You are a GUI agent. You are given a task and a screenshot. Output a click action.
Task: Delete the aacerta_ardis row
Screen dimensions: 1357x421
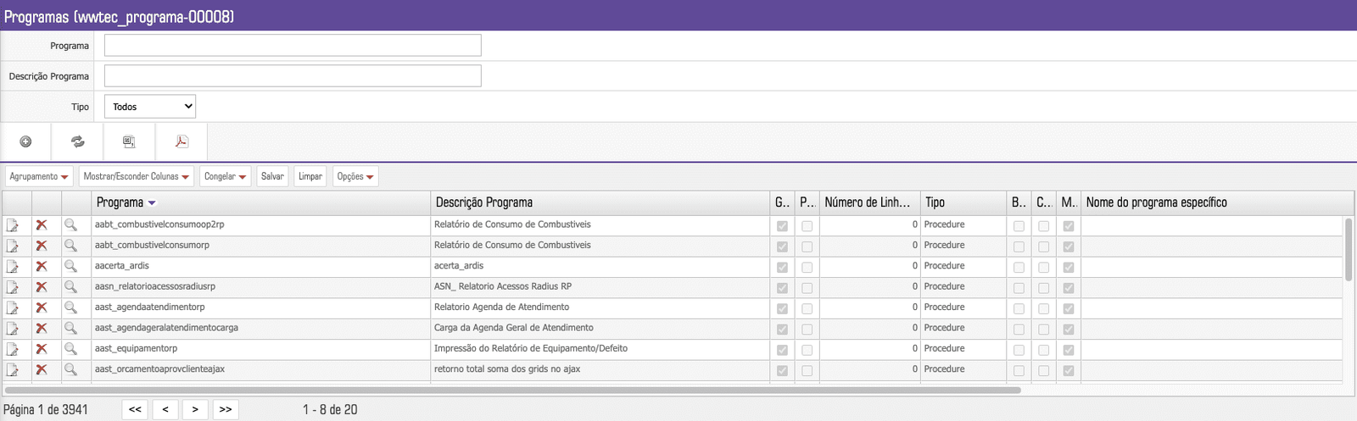tap(42, 266)
